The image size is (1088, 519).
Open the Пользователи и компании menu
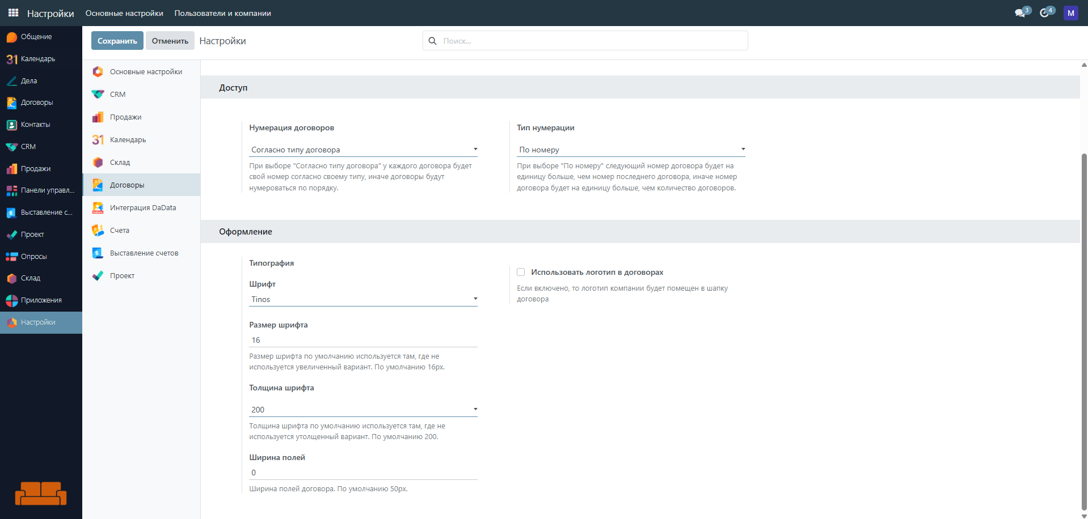point(222,13)
